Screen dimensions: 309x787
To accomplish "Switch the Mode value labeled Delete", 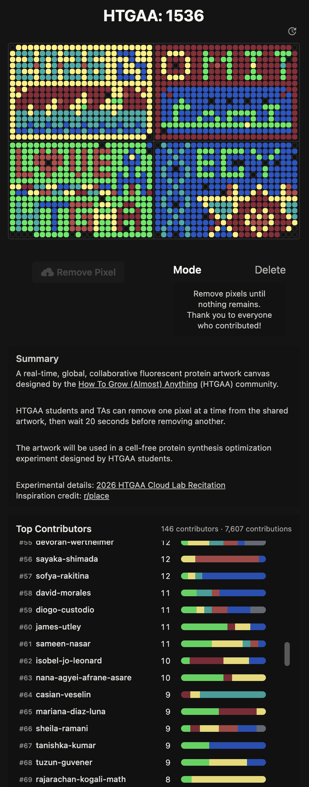I will pyautogui.click(x=270, y=270).
